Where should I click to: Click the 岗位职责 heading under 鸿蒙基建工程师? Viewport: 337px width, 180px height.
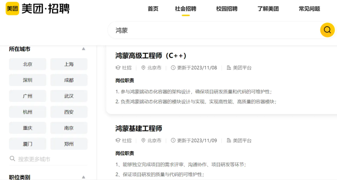pos(125,153)
